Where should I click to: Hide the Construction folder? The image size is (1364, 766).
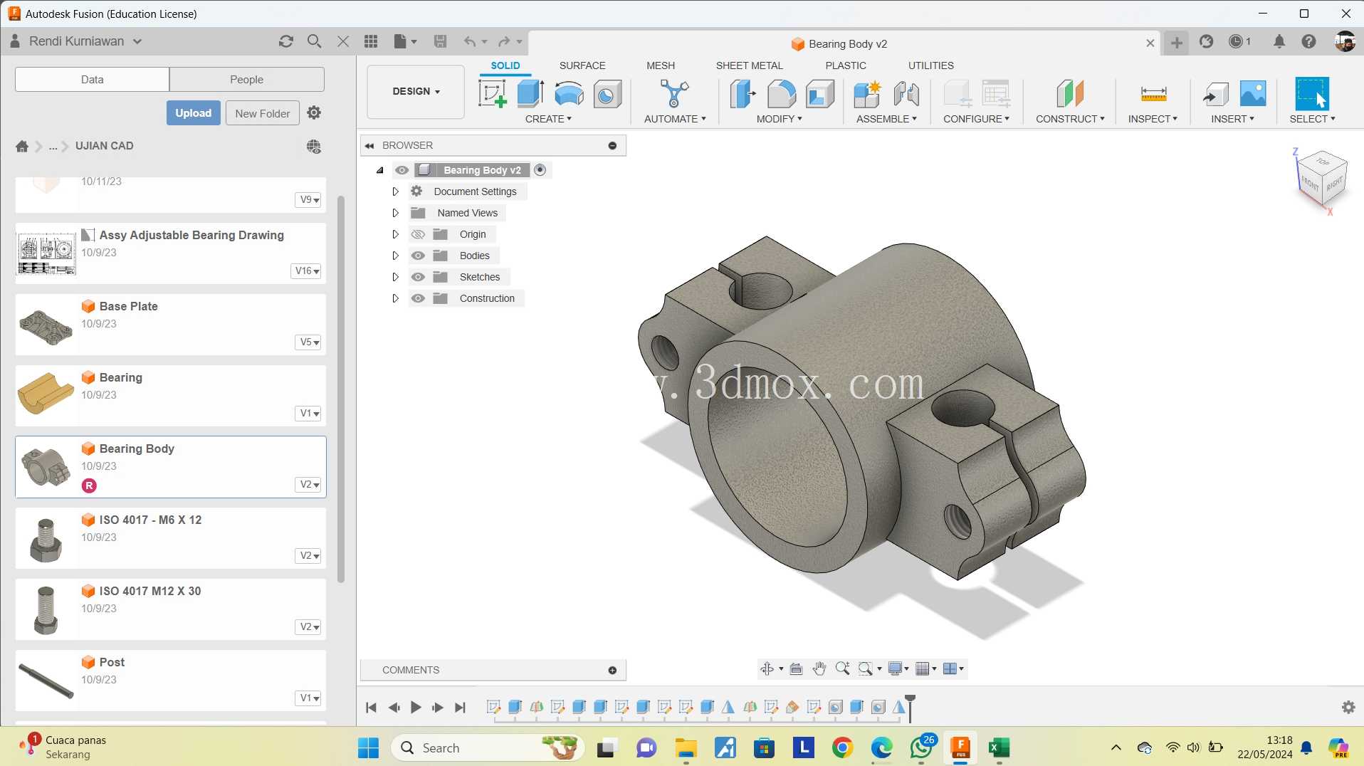418,298
